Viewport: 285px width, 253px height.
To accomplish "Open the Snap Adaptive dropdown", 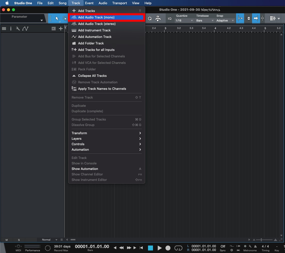I will click(x=225, y=20).
